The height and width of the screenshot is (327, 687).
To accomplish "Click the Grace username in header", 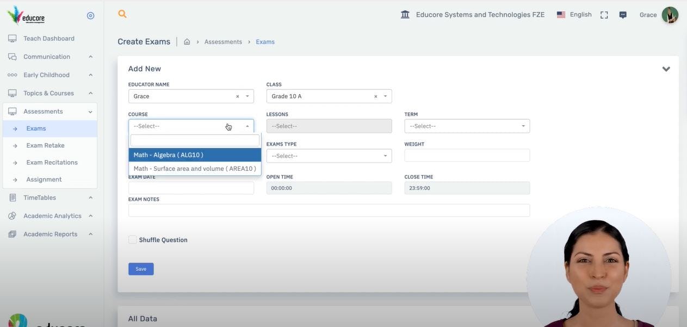I will [x=648, y=15].
